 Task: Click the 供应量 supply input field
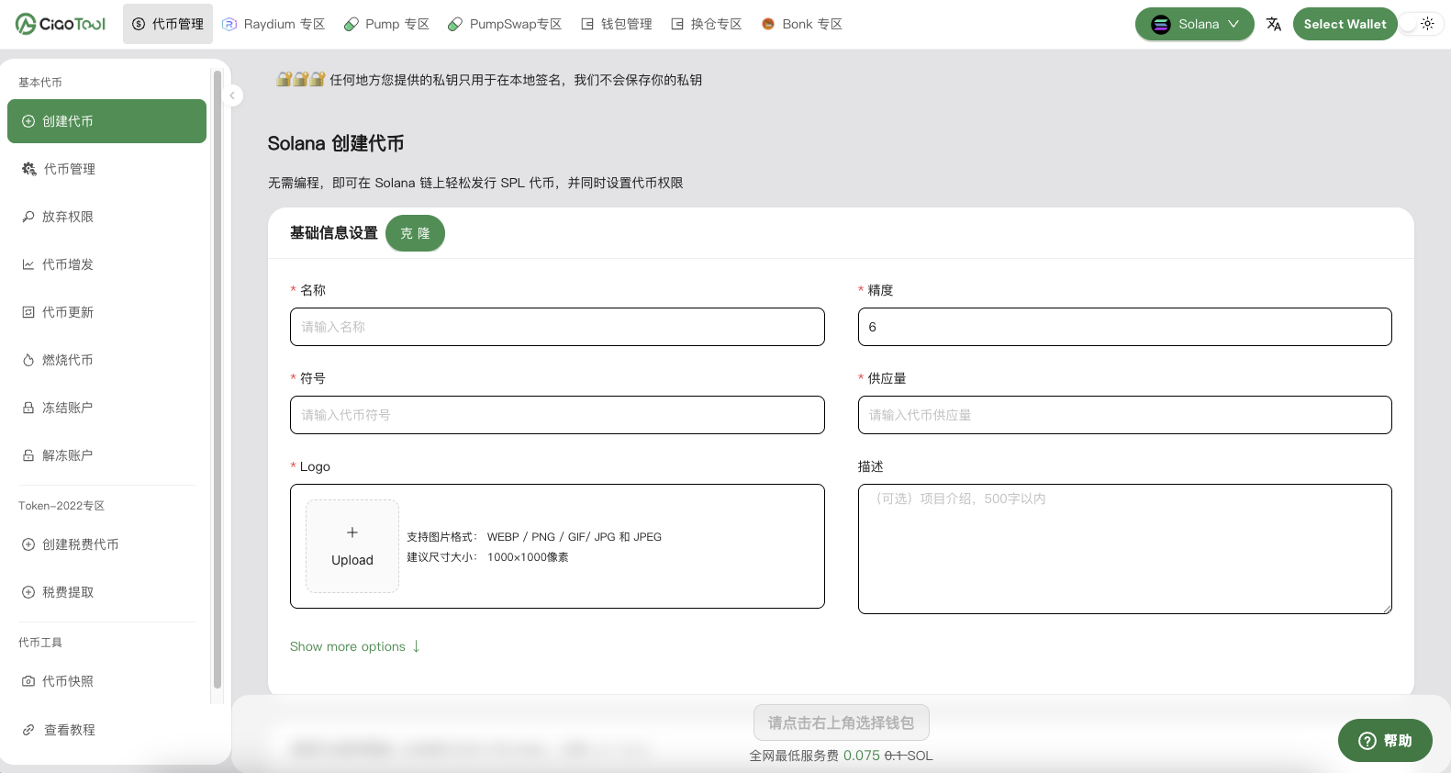[x=1124, y=415]
